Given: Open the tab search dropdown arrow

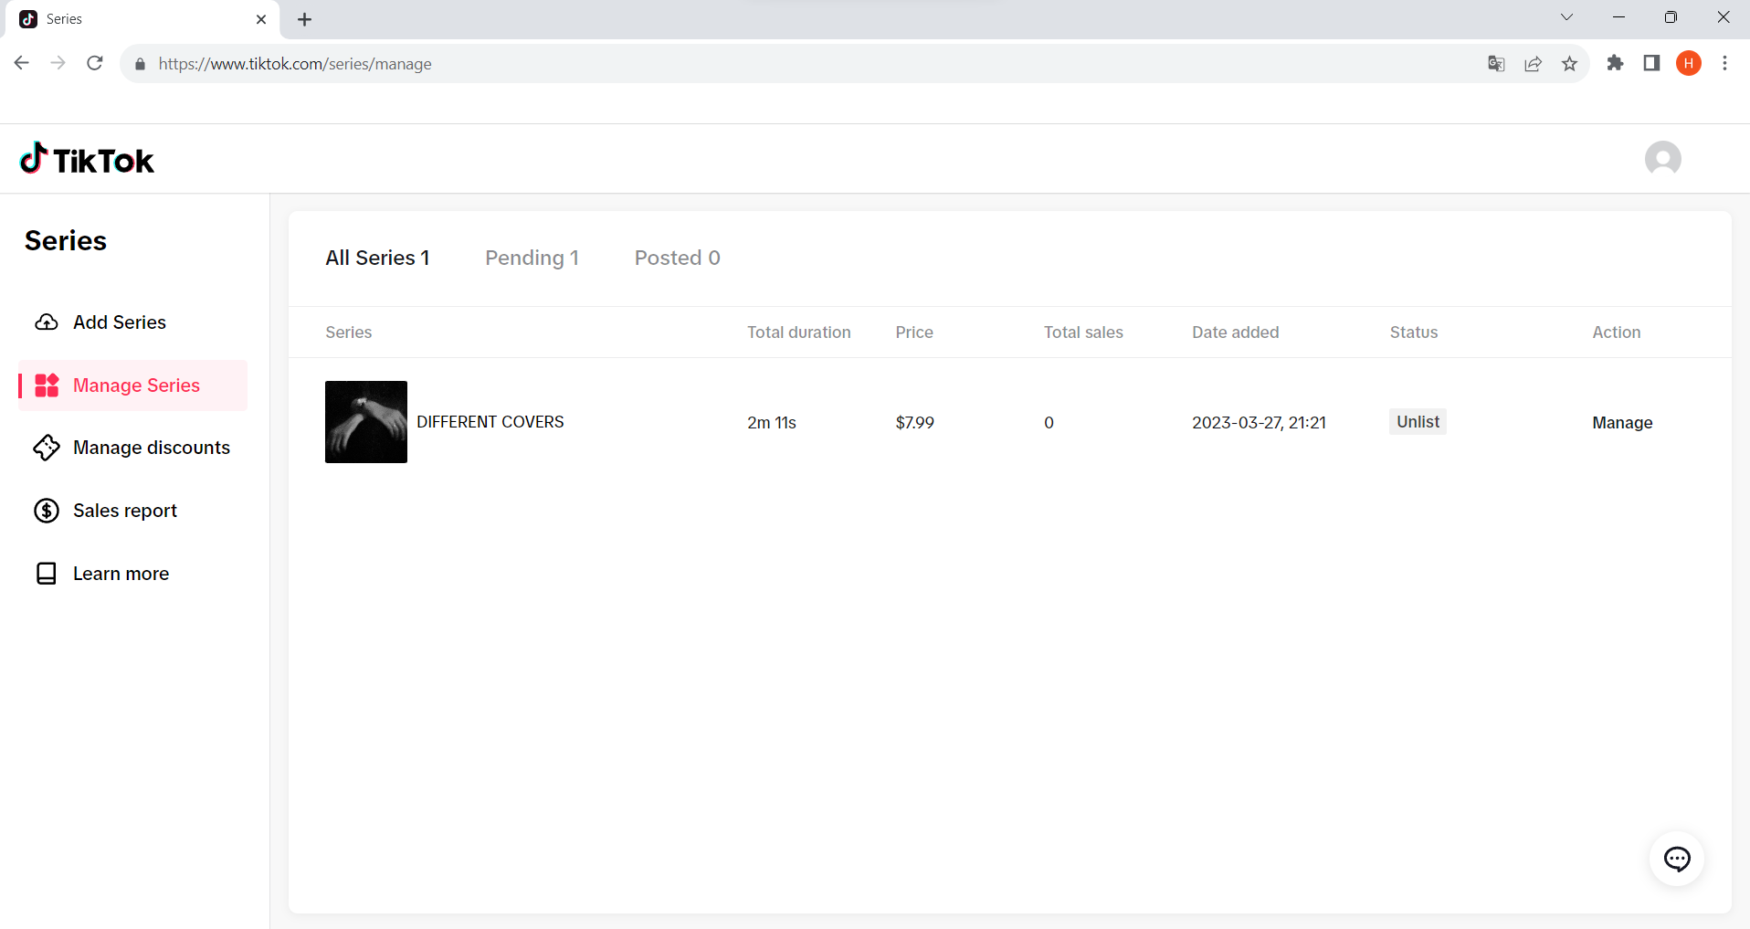Looking at the screenshot, I should tap(1566, 17).
